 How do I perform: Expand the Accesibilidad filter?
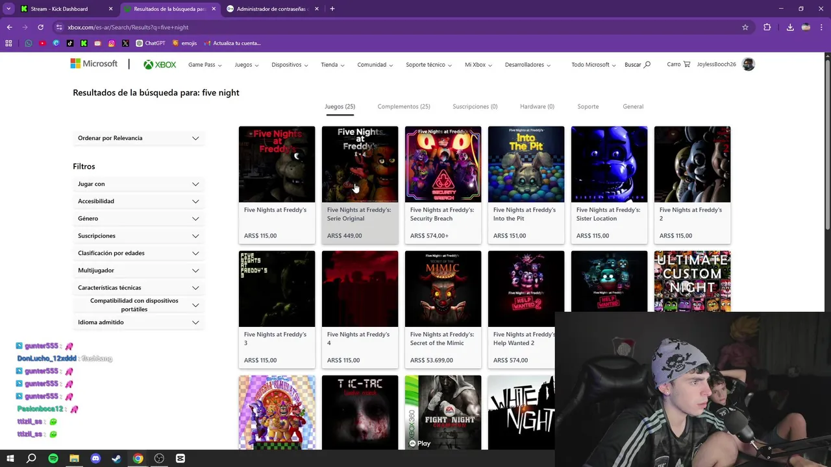[x=138, y=201]
